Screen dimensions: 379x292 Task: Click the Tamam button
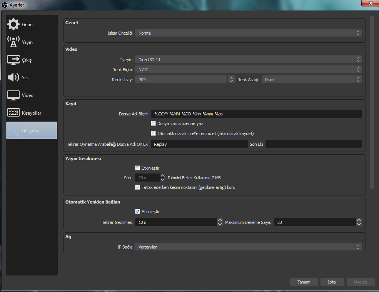[x=304, y=282]
